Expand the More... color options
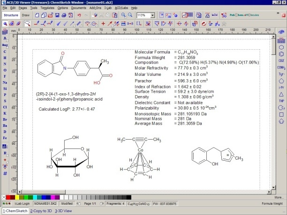This screenshot has width=287, height=215. (x=279, y=198)
